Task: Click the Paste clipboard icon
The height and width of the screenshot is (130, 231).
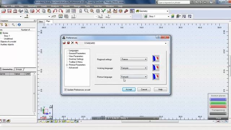Action: tap(49, 11)
